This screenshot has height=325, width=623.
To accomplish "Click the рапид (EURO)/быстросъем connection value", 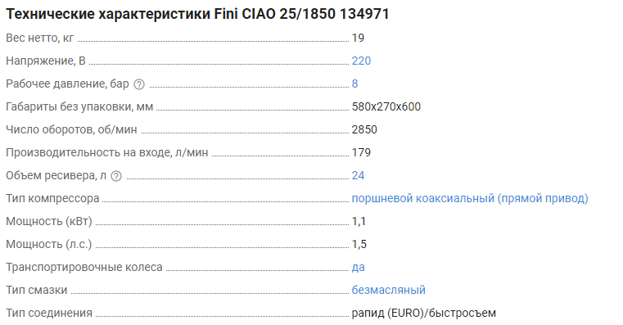I will [x=424, y=313].
